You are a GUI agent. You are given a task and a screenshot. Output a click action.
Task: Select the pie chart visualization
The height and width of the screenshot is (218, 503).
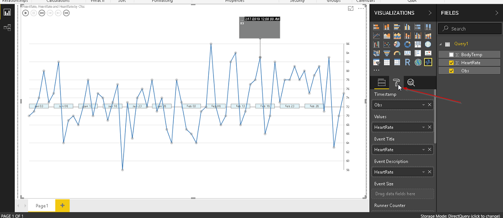tap(397, 44)
